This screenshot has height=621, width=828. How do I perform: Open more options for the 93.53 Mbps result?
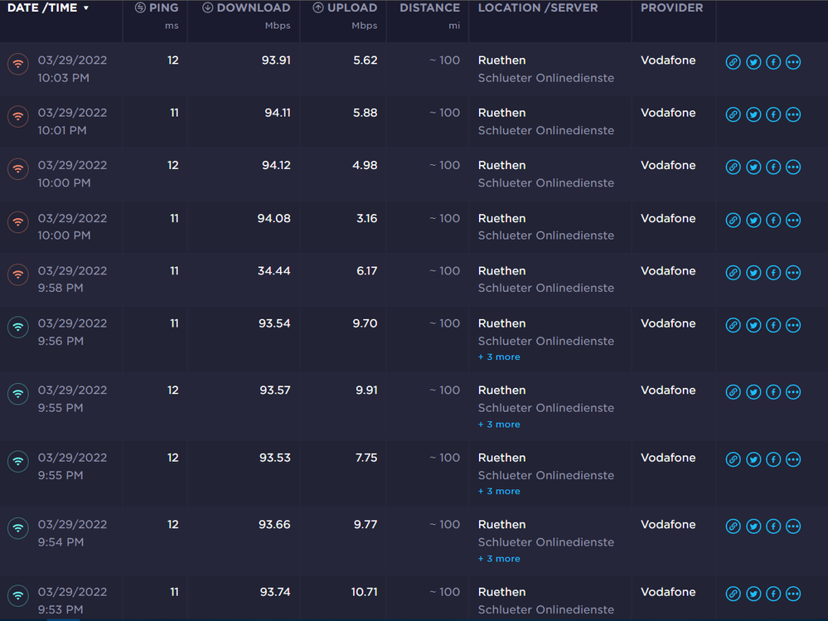[x=793, y=459]
